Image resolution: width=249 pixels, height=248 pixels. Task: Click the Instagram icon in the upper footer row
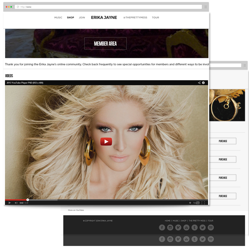[x=170, y=227]
